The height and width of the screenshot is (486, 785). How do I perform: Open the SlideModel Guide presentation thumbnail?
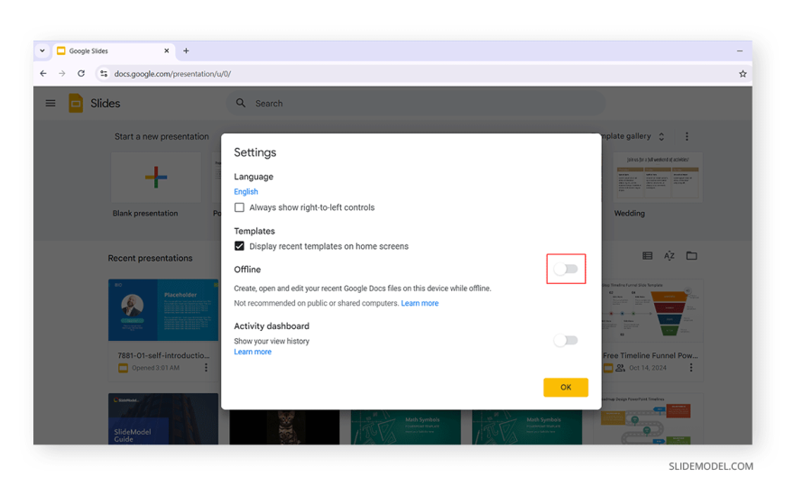tap(163, 419)
